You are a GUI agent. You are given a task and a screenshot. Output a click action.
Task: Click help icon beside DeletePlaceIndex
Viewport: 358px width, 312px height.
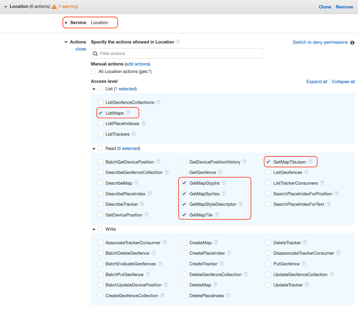click(228, 295)
